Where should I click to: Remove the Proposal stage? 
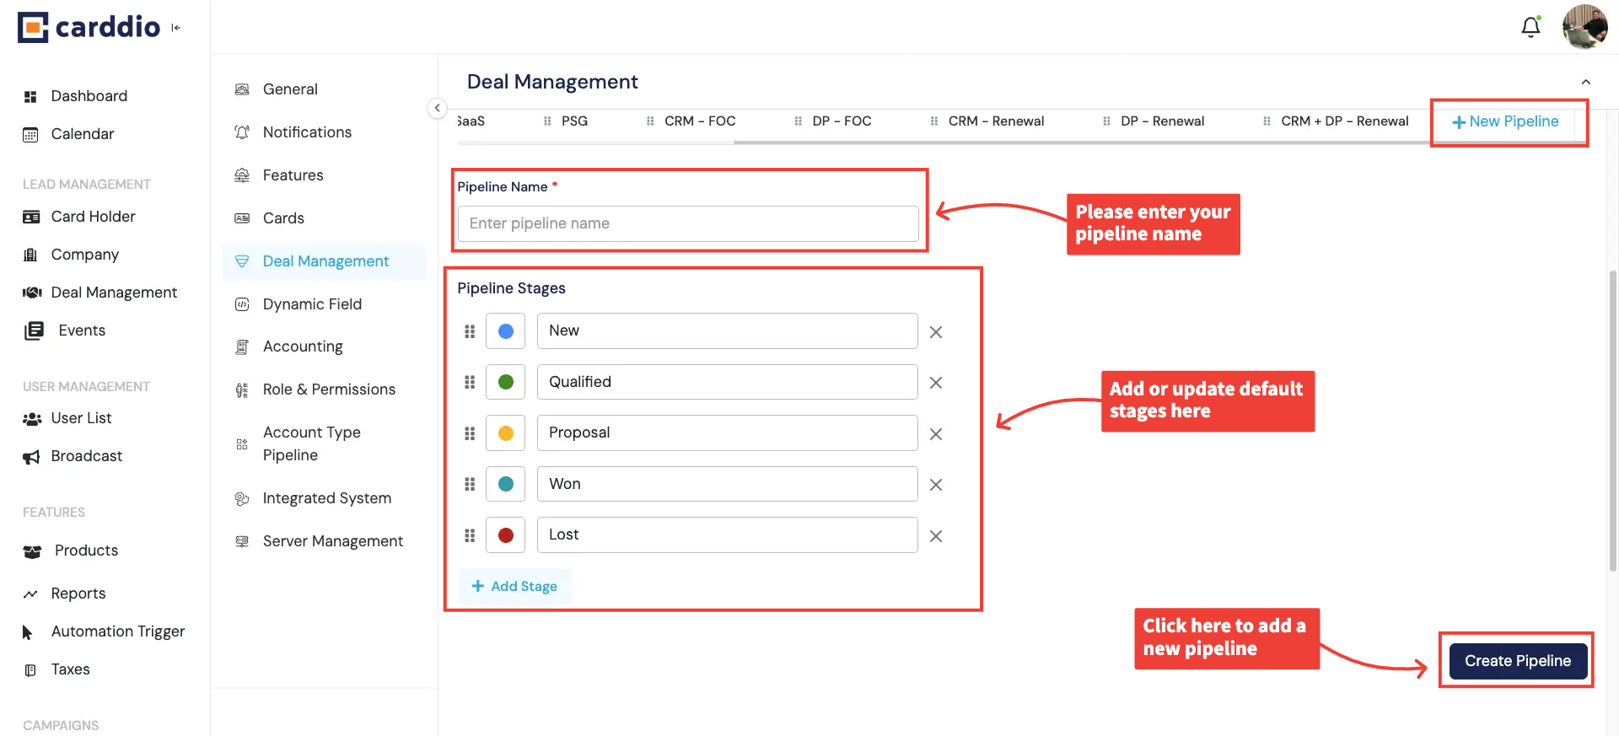[936, 434]
